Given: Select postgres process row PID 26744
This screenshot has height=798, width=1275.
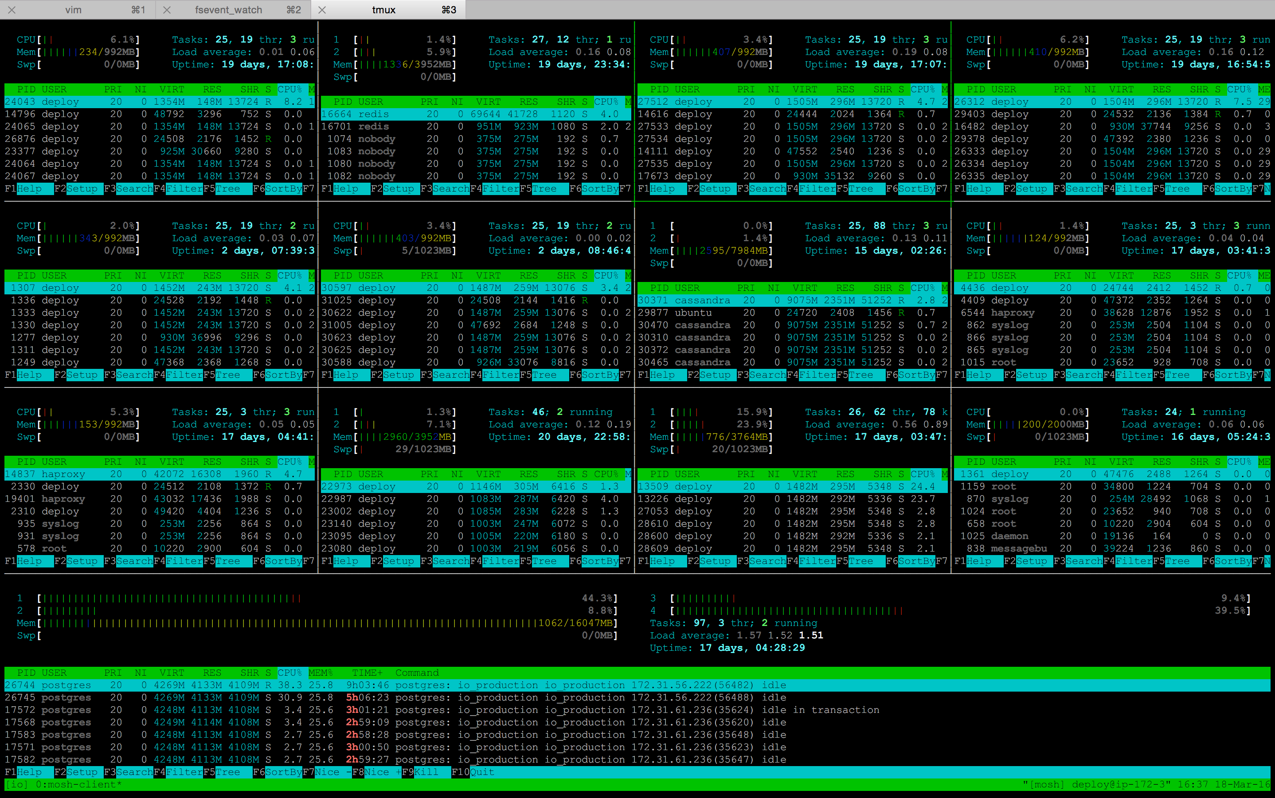Looking at the screenshot, I should tap(637, 685).
